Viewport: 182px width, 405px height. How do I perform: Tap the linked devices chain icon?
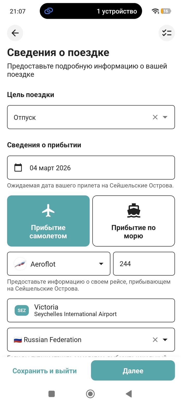pos(49,11)
